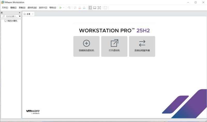Screen dimensions: 207x122
Task: Open the 查看(V) menu
Action: (22, 8)
